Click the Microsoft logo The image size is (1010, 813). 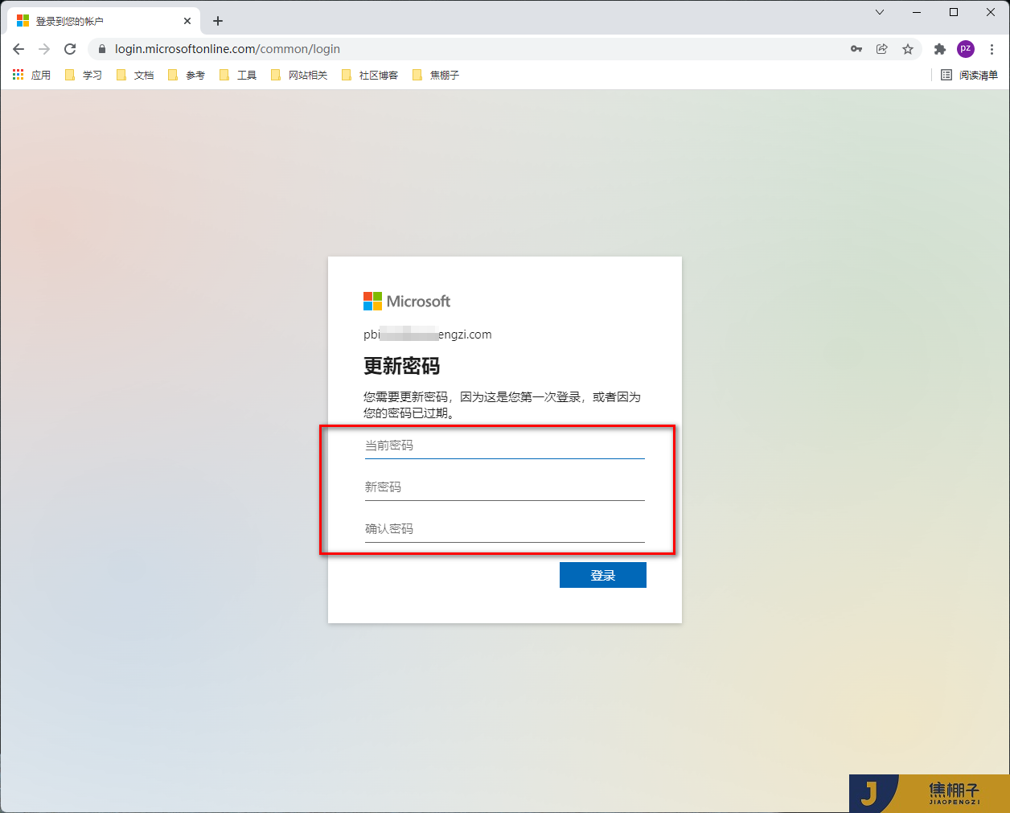(x=407, y=302)
